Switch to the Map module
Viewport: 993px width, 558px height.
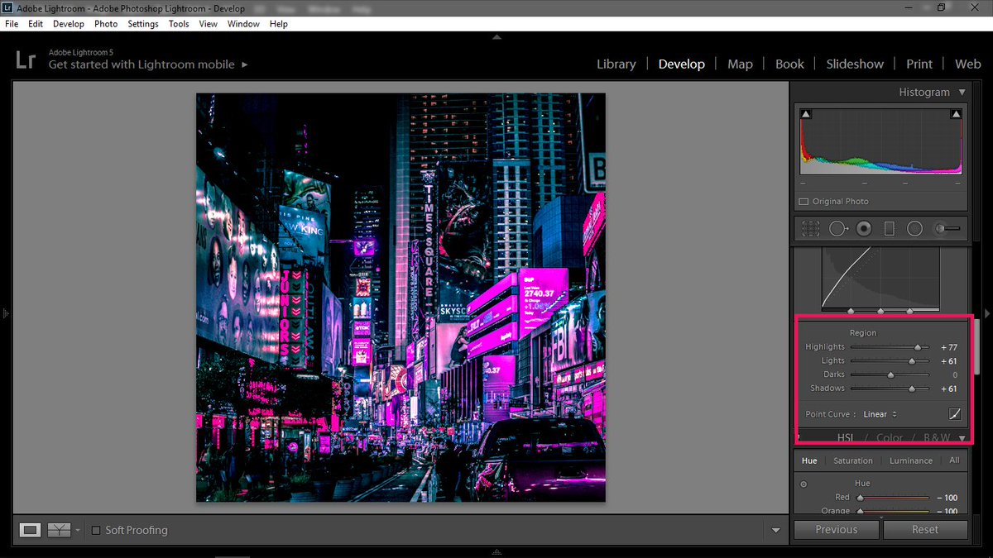pyautogui.click(x=740, y=64)
